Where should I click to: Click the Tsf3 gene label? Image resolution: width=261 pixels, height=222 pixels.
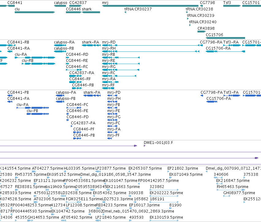(x=227, y=3)
